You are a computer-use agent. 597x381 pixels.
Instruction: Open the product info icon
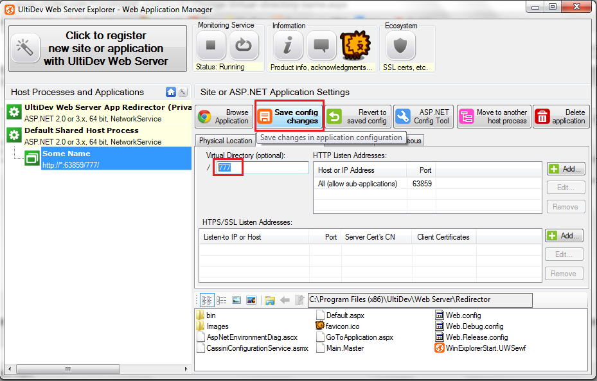point(288,46)
